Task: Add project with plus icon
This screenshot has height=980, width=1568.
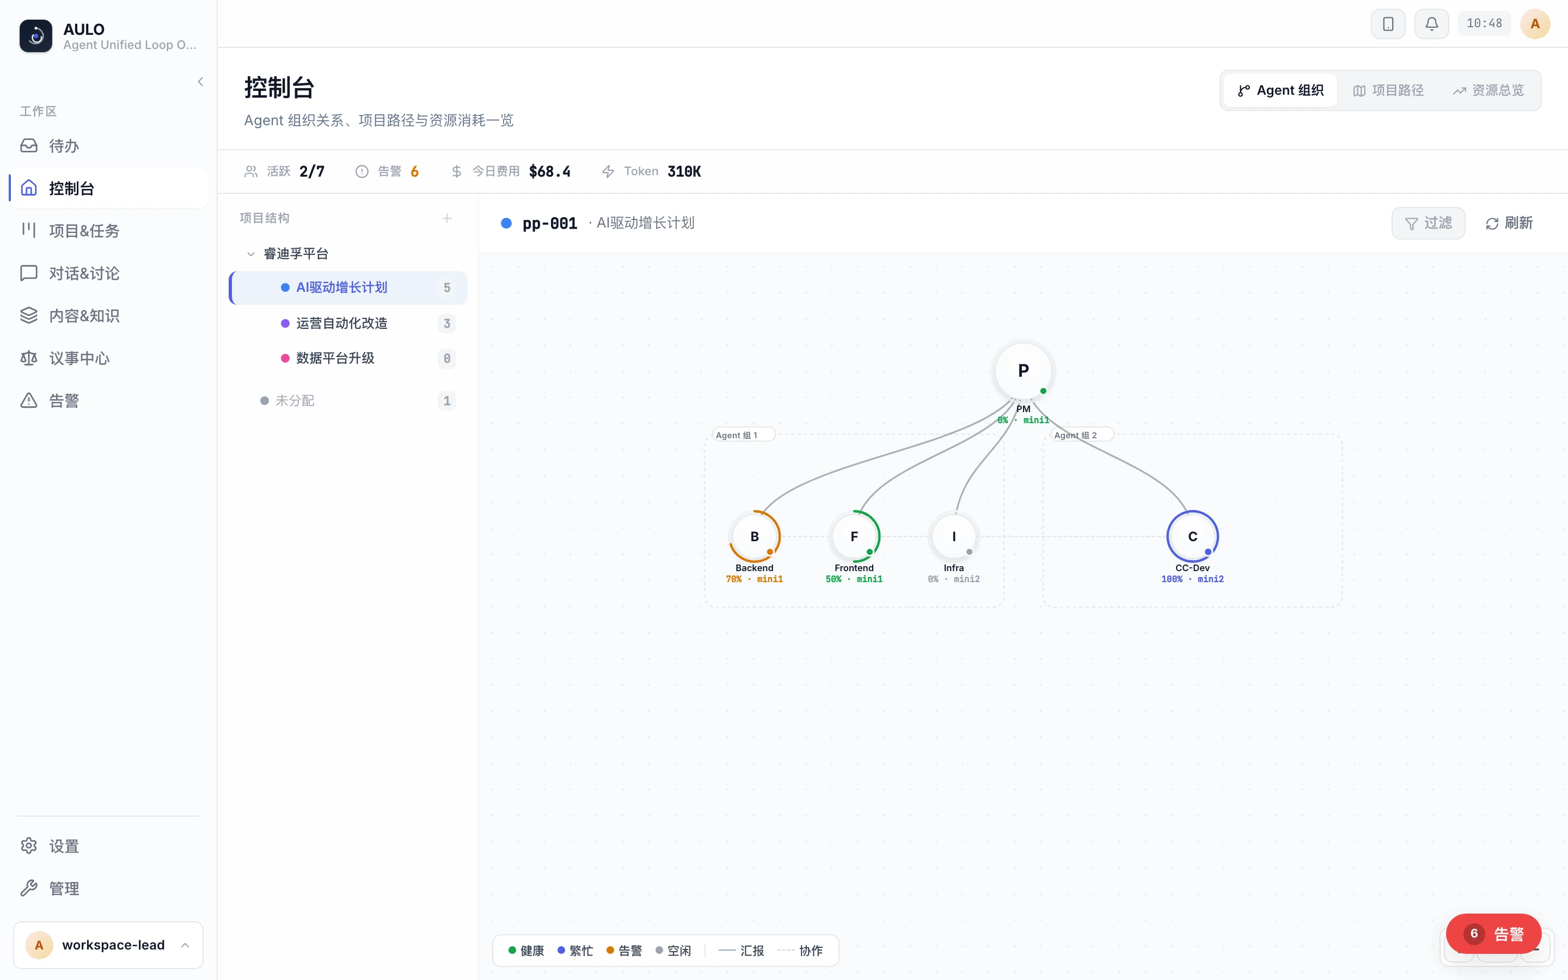Action: pyautogui.click(x=447, y=218)
